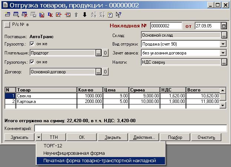Screen dimensions: 231x167
Task: Click the Записать button
Action: tap(19, 137)
